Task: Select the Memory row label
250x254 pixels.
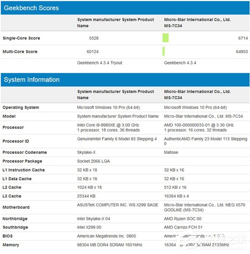Action: pyautogui.click(x=10, y=245)
